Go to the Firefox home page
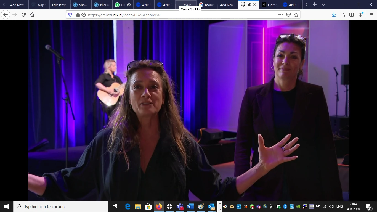The width and height of the screenshot is (377, 212). [x=32, y=15]
